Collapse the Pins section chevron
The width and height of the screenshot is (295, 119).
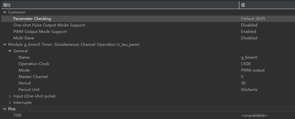click(x=5, y=109)
